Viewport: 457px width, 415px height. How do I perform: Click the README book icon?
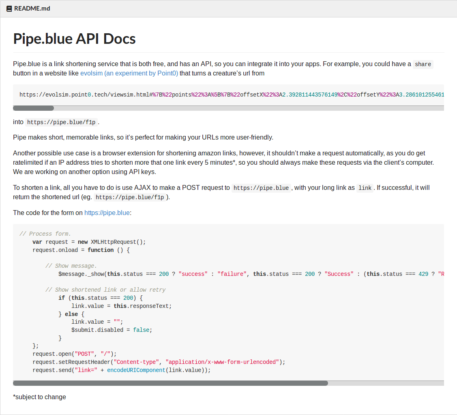[9, 9]
